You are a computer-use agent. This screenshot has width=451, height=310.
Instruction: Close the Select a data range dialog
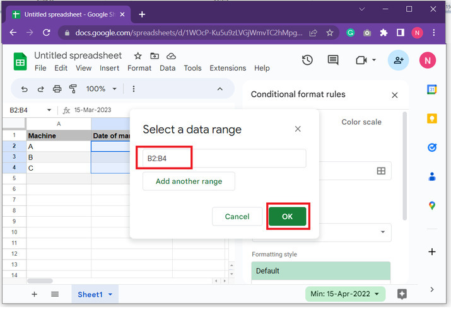[298, 129]
